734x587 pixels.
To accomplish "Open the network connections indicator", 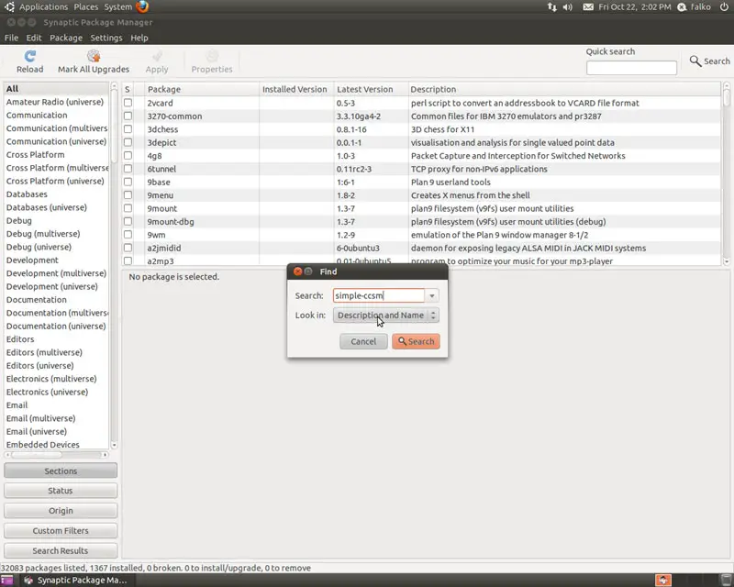I will click(552, 7).
